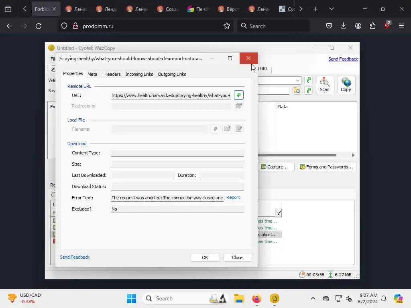Click the green arrow beside the save folder field
The image size is (411, 308).
[x=309, y=90]
